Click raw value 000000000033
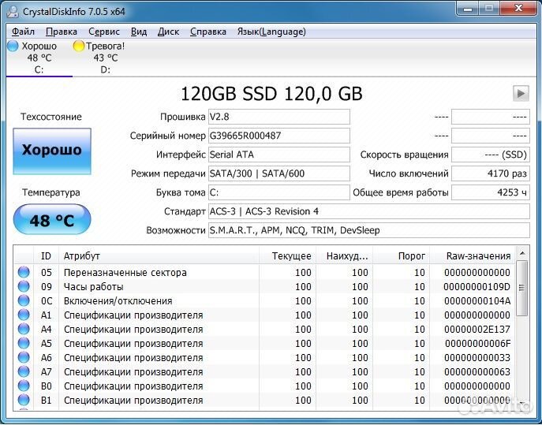Image resolution: width=542 pixels, height=425 pixels. click(x=477, y=358)
